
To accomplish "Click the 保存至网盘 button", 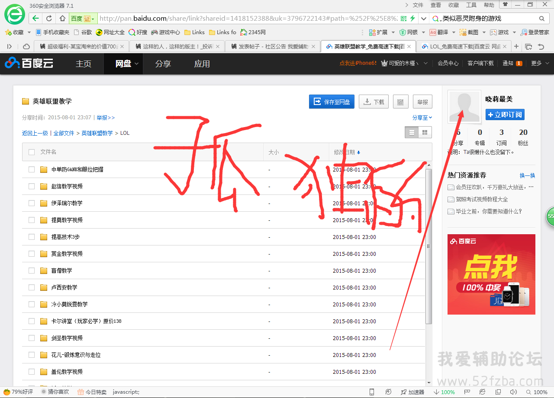I will tap(332, 102).
